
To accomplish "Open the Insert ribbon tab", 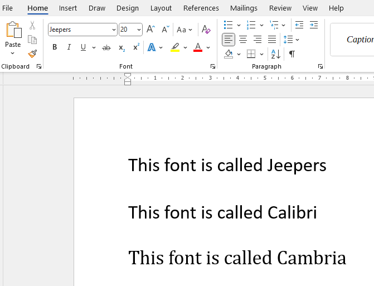I will (x=68, y=8).
